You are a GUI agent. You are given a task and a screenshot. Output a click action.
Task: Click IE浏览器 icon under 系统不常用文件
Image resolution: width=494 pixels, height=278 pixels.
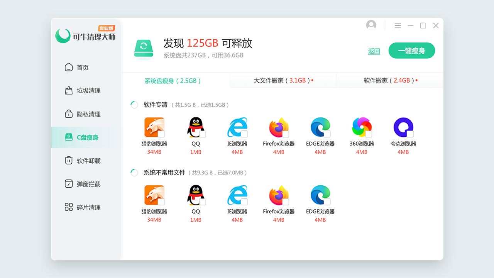237,195
